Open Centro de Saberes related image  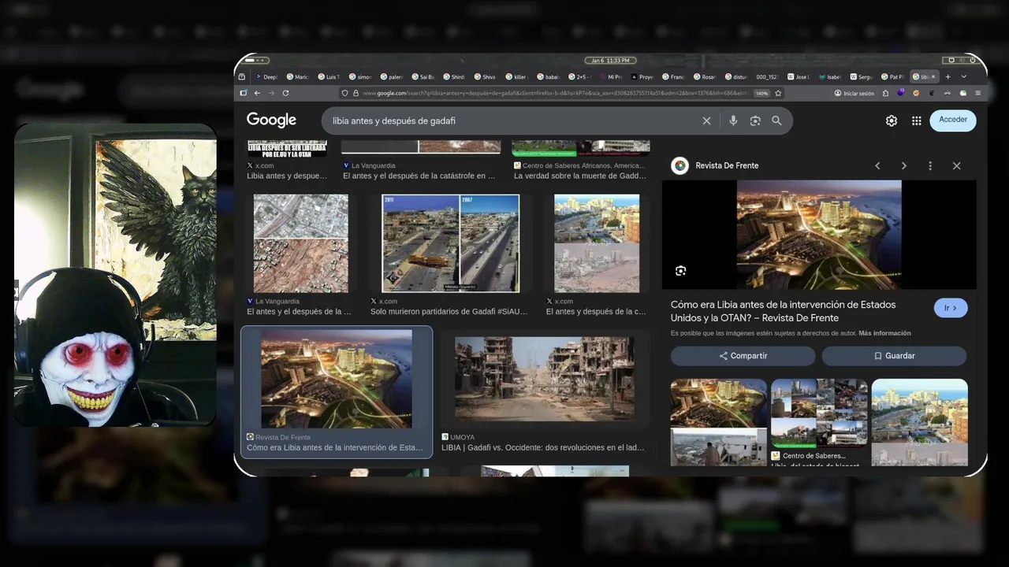point(819,414)
